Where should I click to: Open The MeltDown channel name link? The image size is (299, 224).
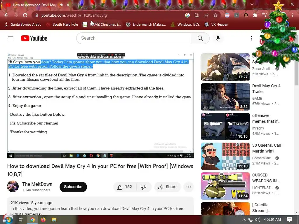[x=37, y=184]
